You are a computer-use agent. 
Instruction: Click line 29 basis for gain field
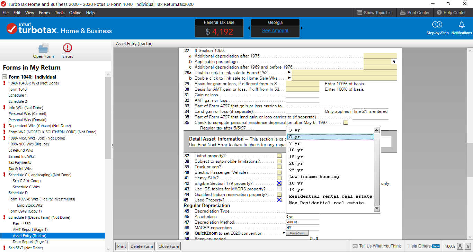(x=303, y=83)
